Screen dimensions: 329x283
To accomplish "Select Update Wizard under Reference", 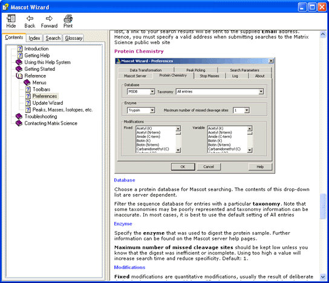I will coord(48,103).
